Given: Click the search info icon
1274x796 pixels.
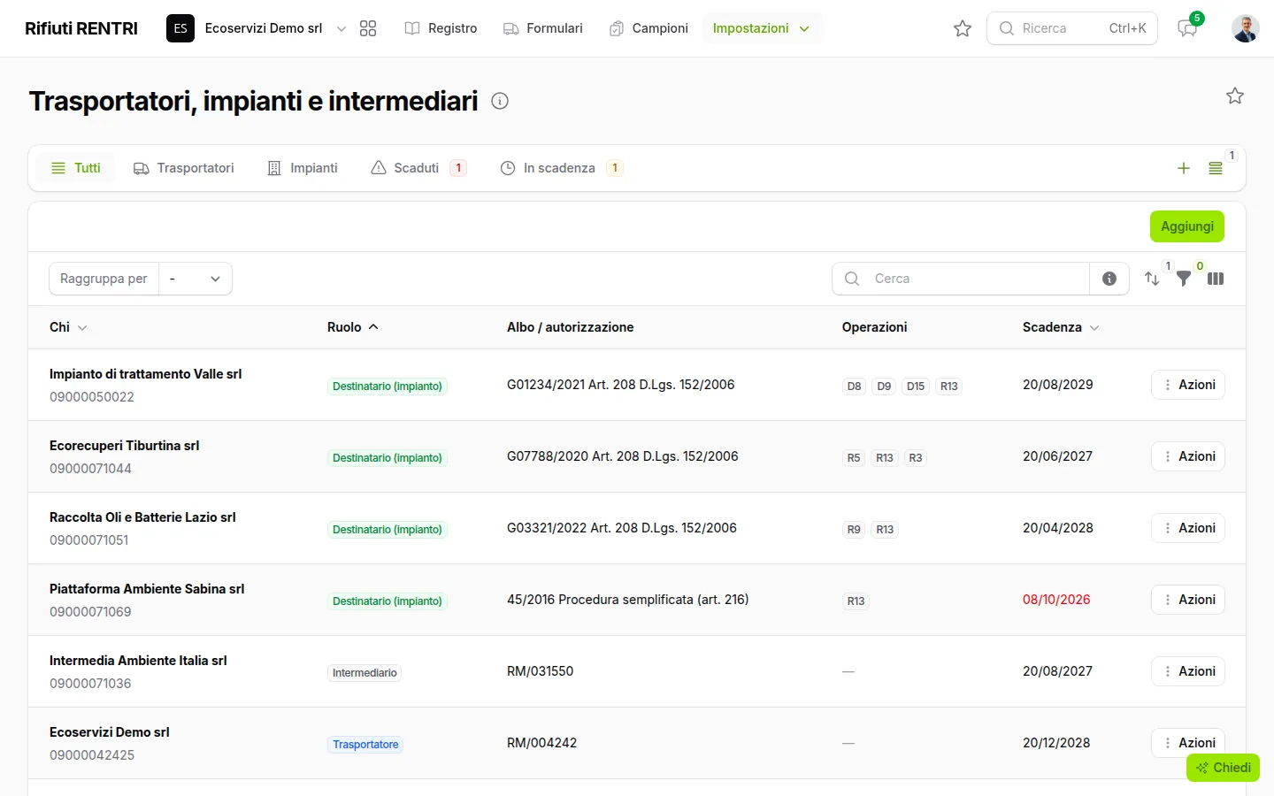Looking at the screenshot, I should pyautogui.click(x=1109, y=279).
